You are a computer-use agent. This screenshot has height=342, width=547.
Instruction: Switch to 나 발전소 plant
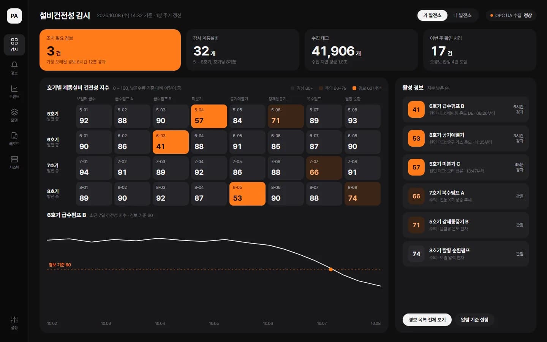click(x=462, y=15)
